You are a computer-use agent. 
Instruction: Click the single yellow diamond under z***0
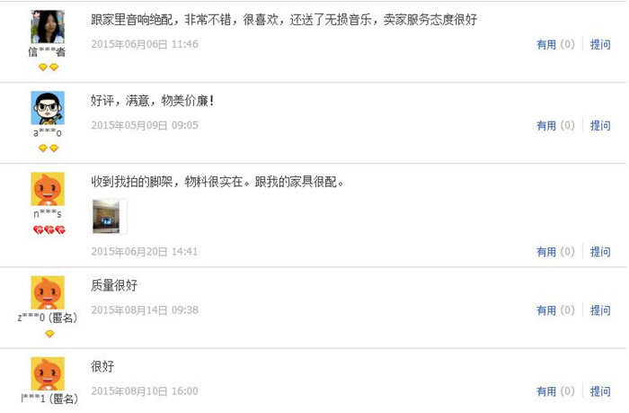[x=49, y=334]
